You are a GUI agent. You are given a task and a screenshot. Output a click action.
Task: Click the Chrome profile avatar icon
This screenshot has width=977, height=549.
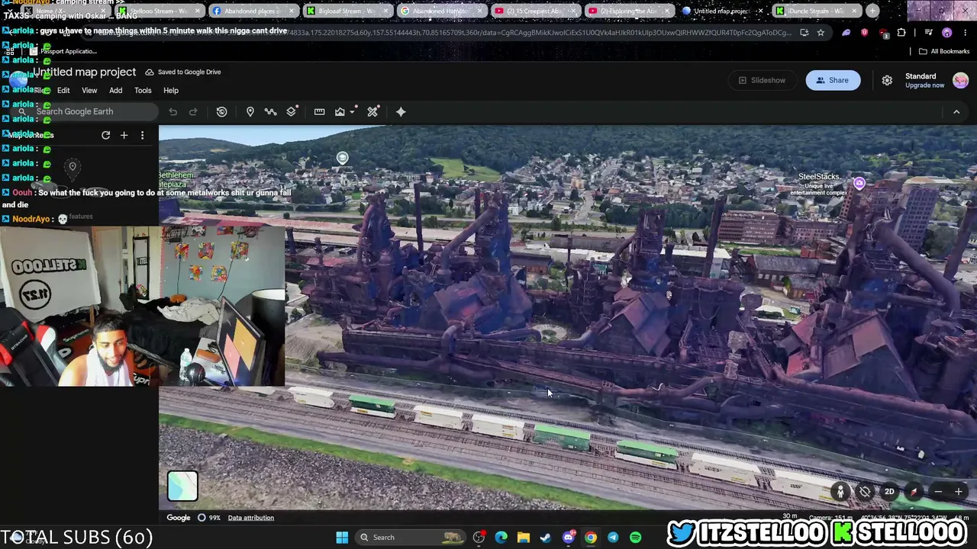coord(946,33)
